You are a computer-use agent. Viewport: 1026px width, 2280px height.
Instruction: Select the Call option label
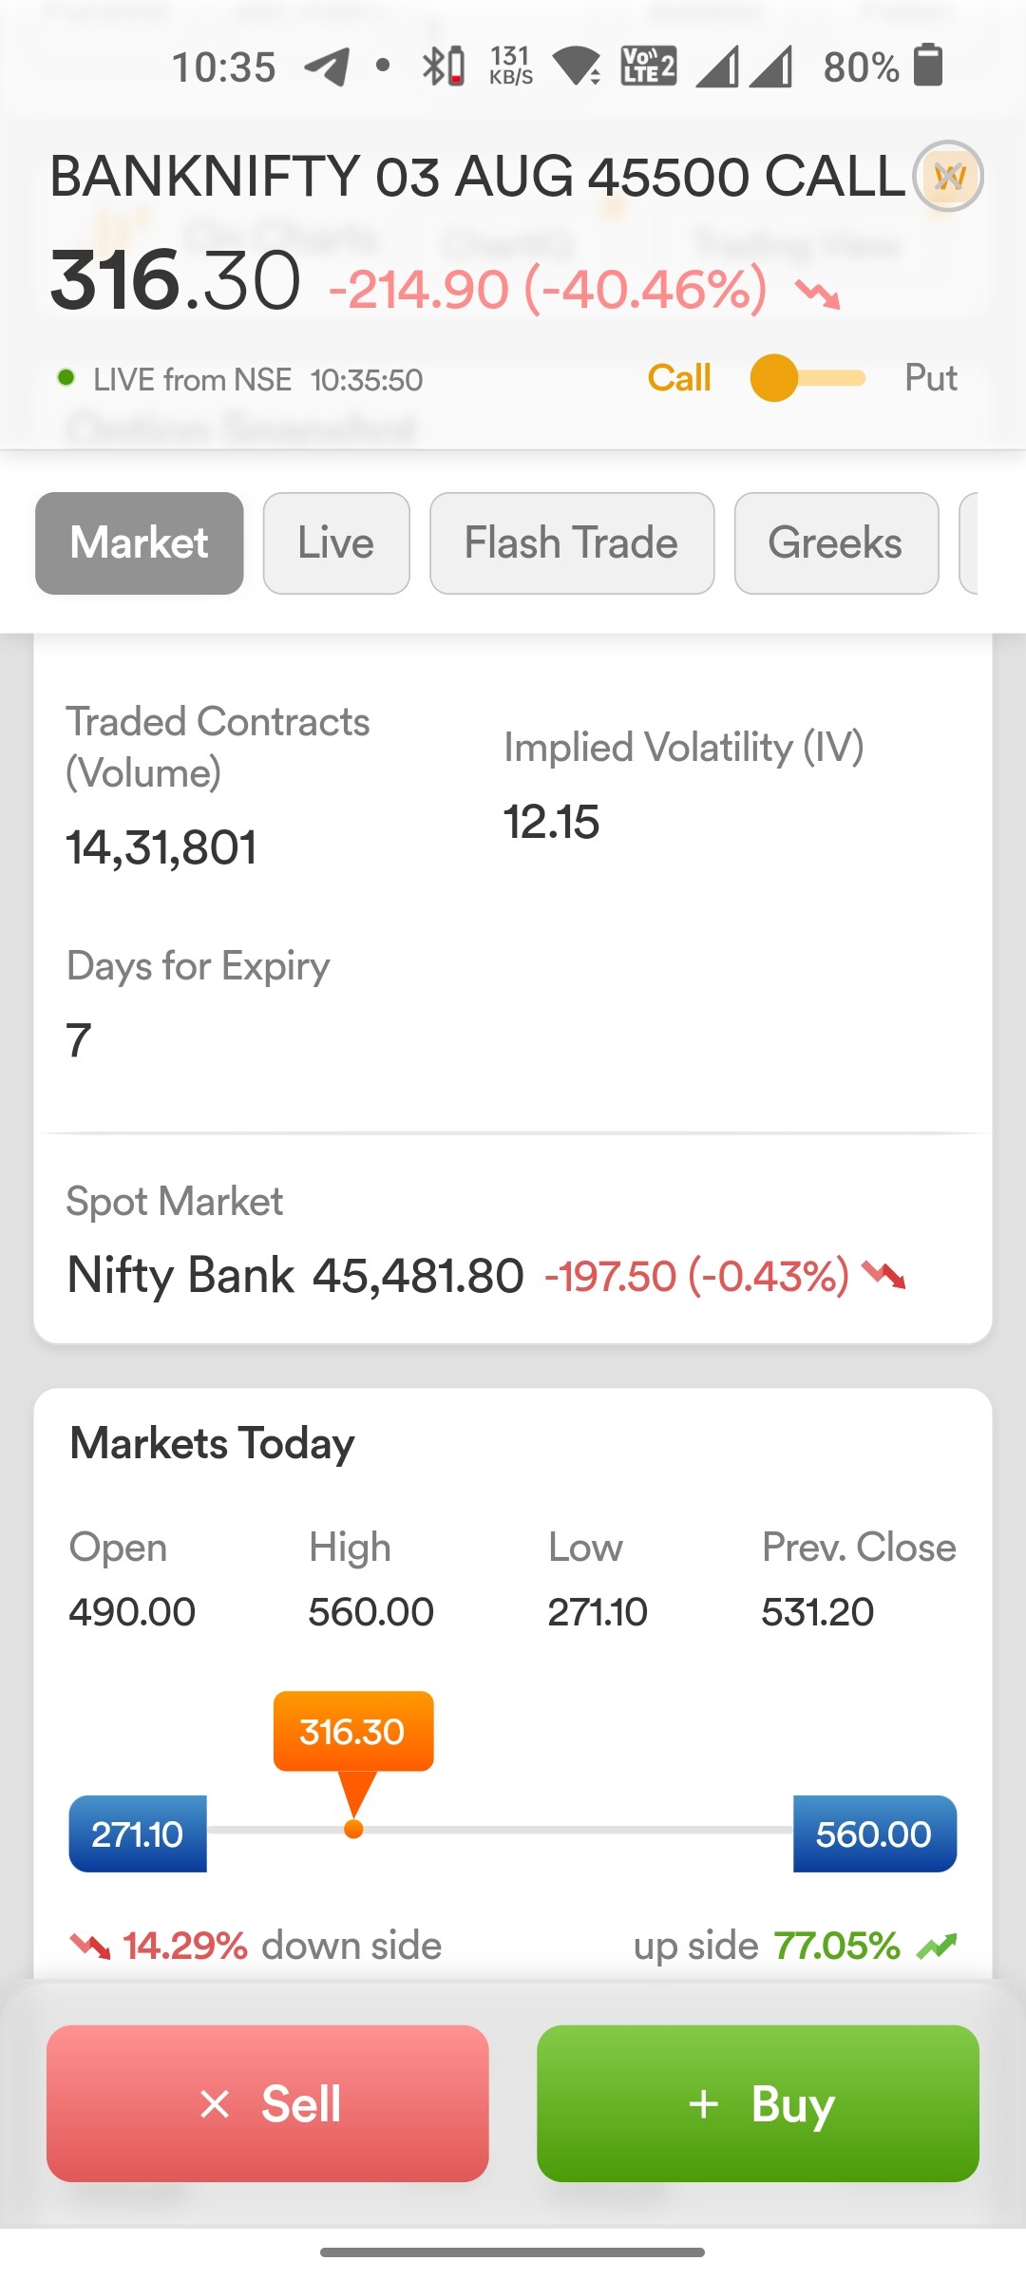(x=679, y=378)
